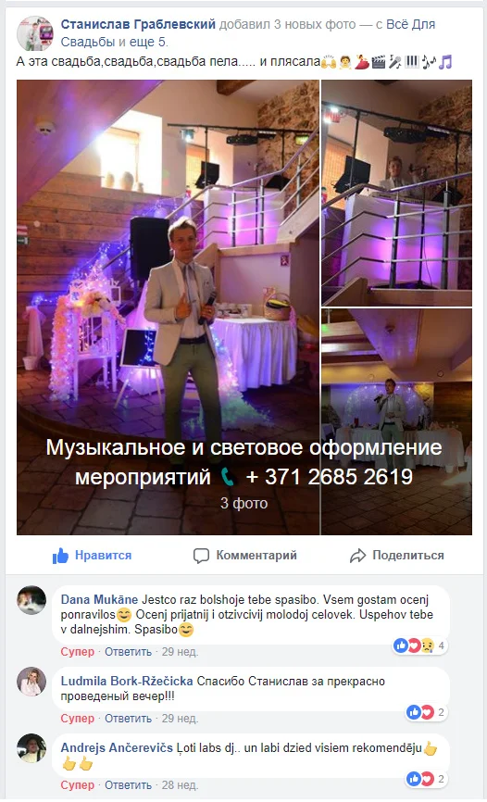Open Станислав Граблевский profile link
Screen dimensions: 487x802
pos(138,25)
